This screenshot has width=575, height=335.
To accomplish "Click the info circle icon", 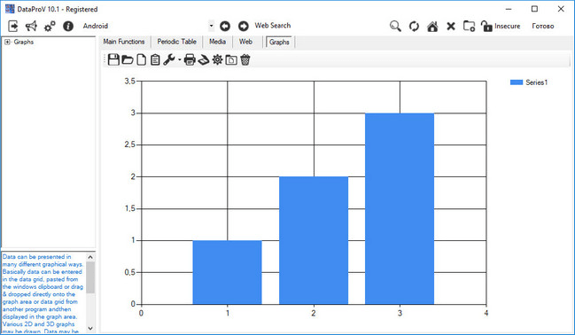I will (x=68, y=26).
